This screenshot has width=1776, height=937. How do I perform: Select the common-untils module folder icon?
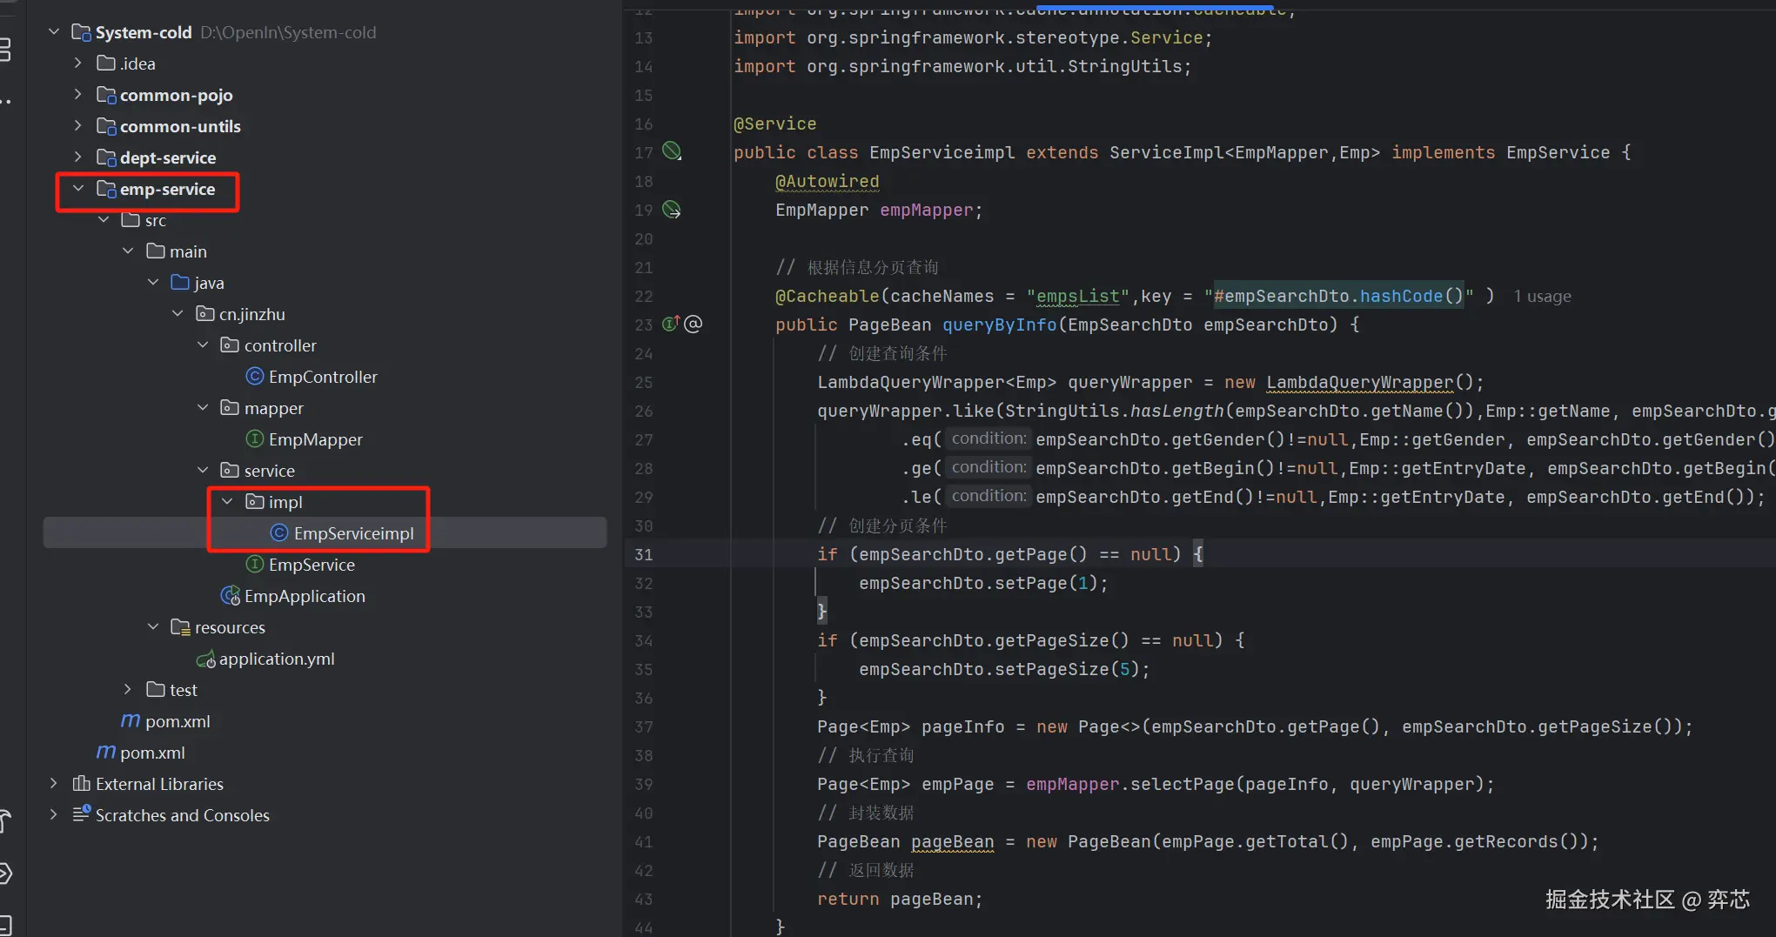tap(106, 126)
